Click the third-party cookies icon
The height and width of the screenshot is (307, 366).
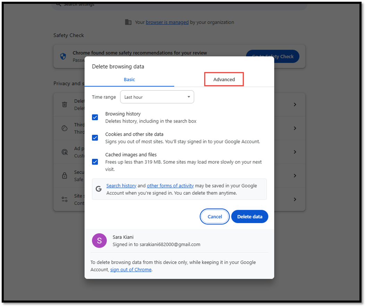[x=65, y=128]
